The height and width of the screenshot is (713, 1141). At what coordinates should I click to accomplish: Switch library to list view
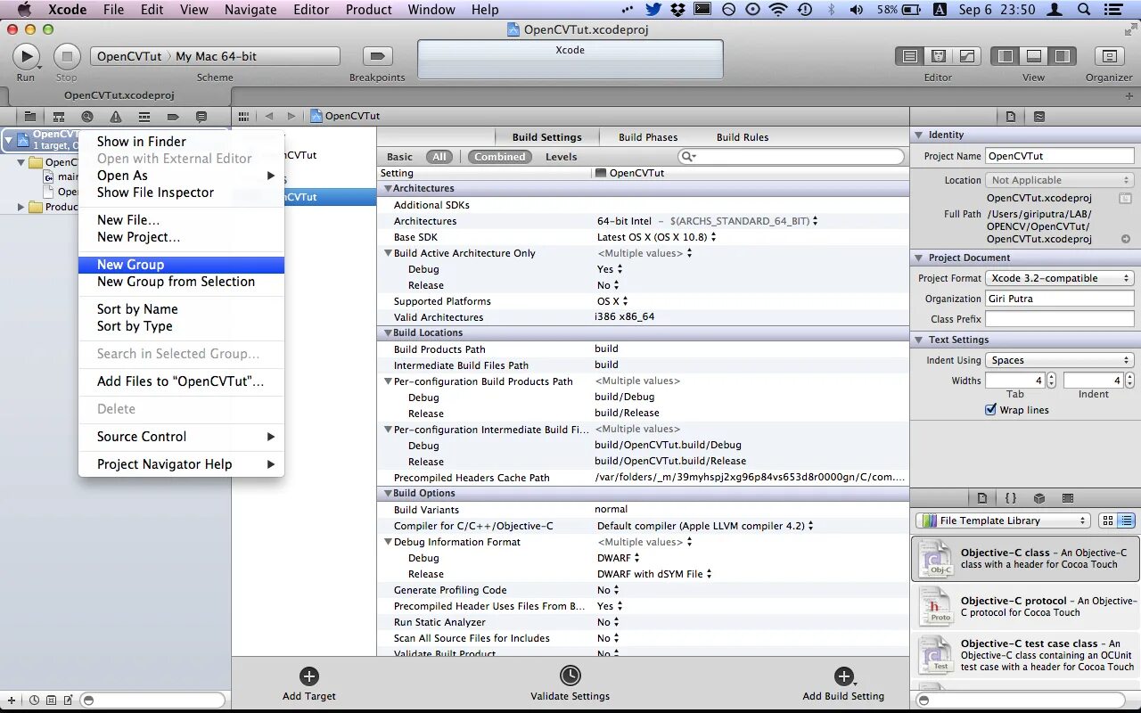(1126, 520)
